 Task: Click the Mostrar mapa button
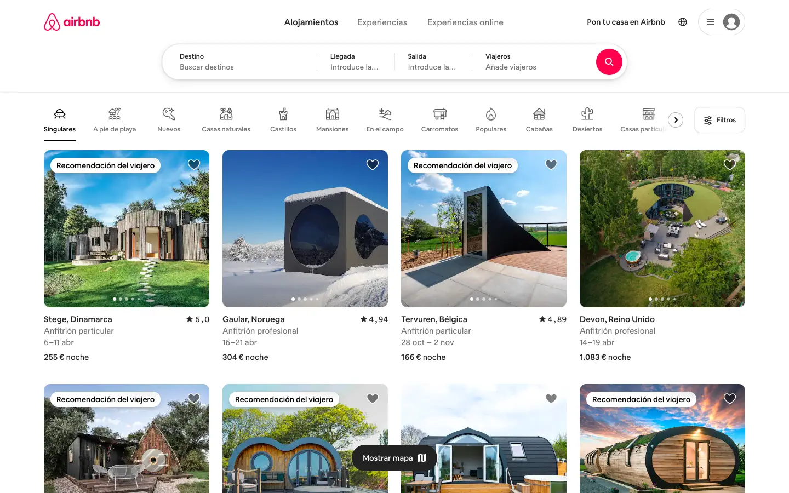pos(395,458)
